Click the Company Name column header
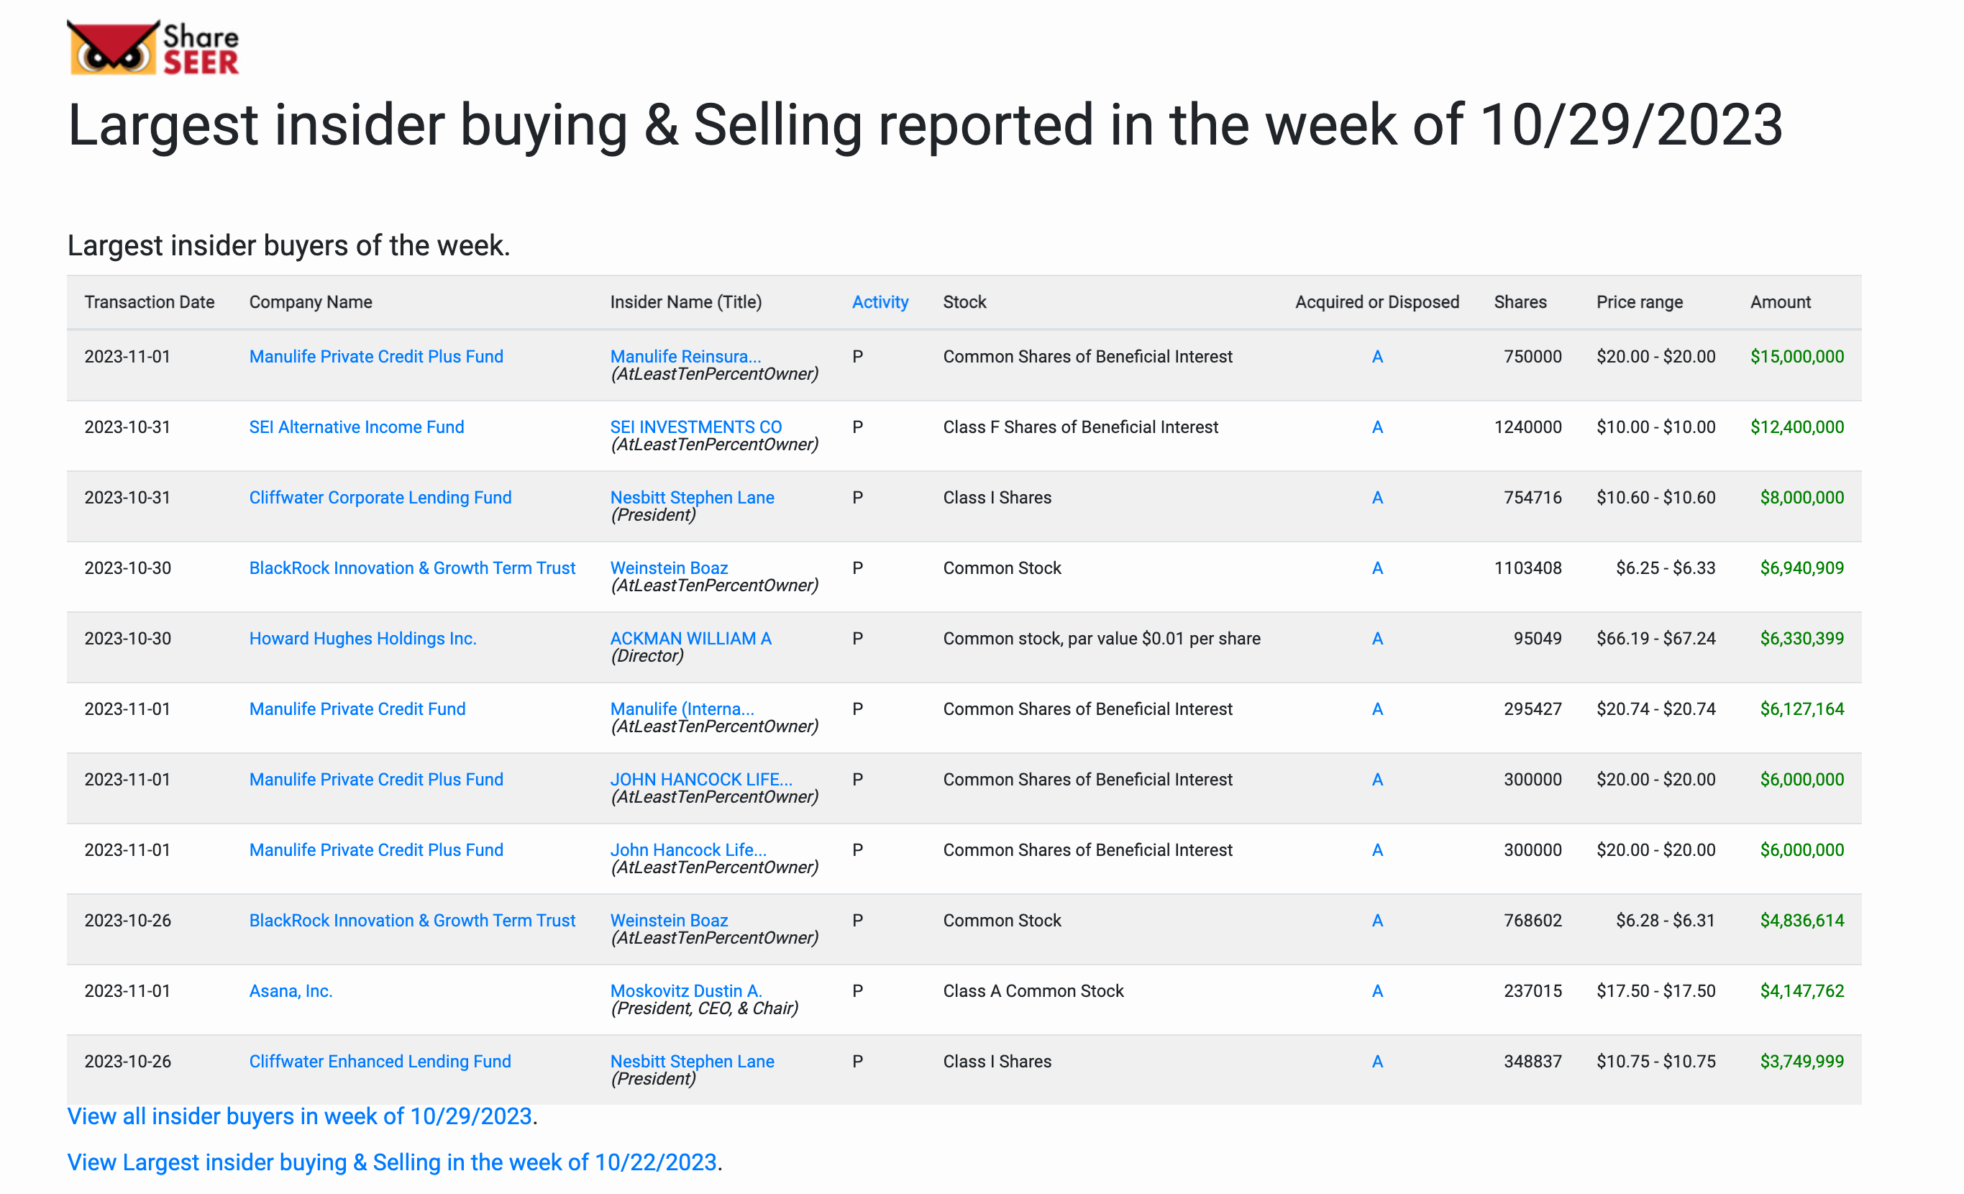The image size is (1964, 1194). tap(311, 302)
